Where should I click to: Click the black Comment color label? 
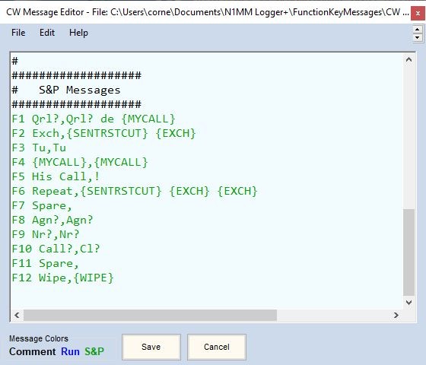[32, 351]
